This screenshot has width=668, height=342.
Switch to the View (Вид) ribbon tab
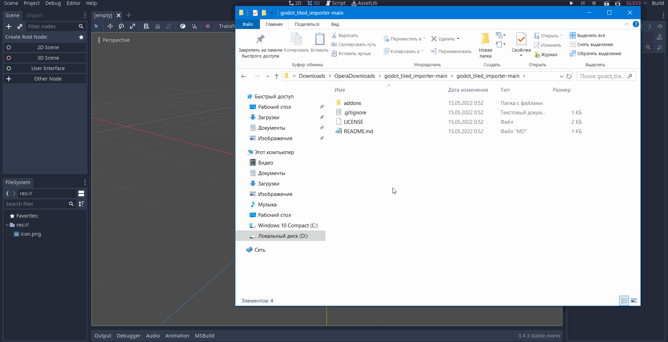[335, 24]
